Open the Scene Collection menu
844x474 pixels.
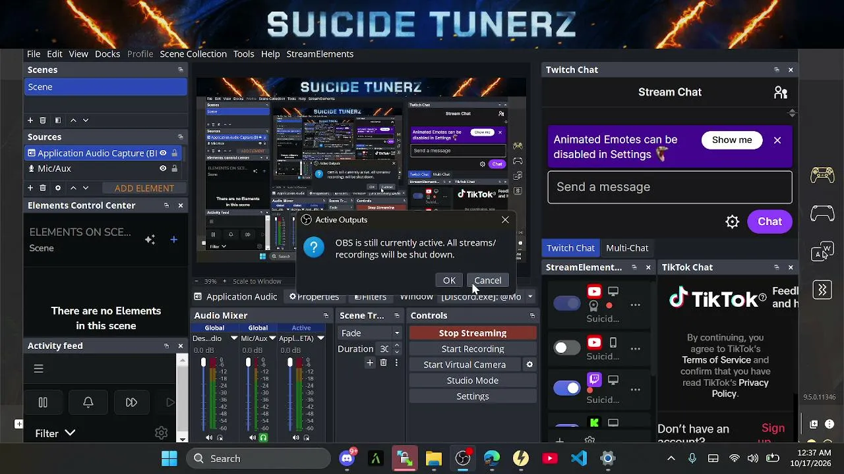pyautogui.click(x=193, y=54)
